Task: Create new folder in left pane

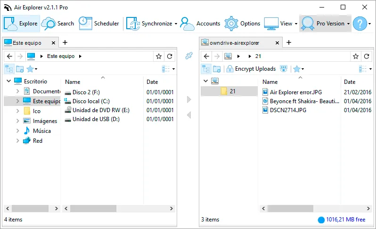Action: pyautogui.click(x=20, y=69)
